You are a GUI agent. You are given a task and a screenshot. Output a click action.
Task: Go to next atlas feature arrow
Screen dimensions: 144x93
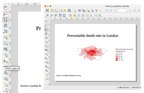pyautogui.click(x=130, y=11)
